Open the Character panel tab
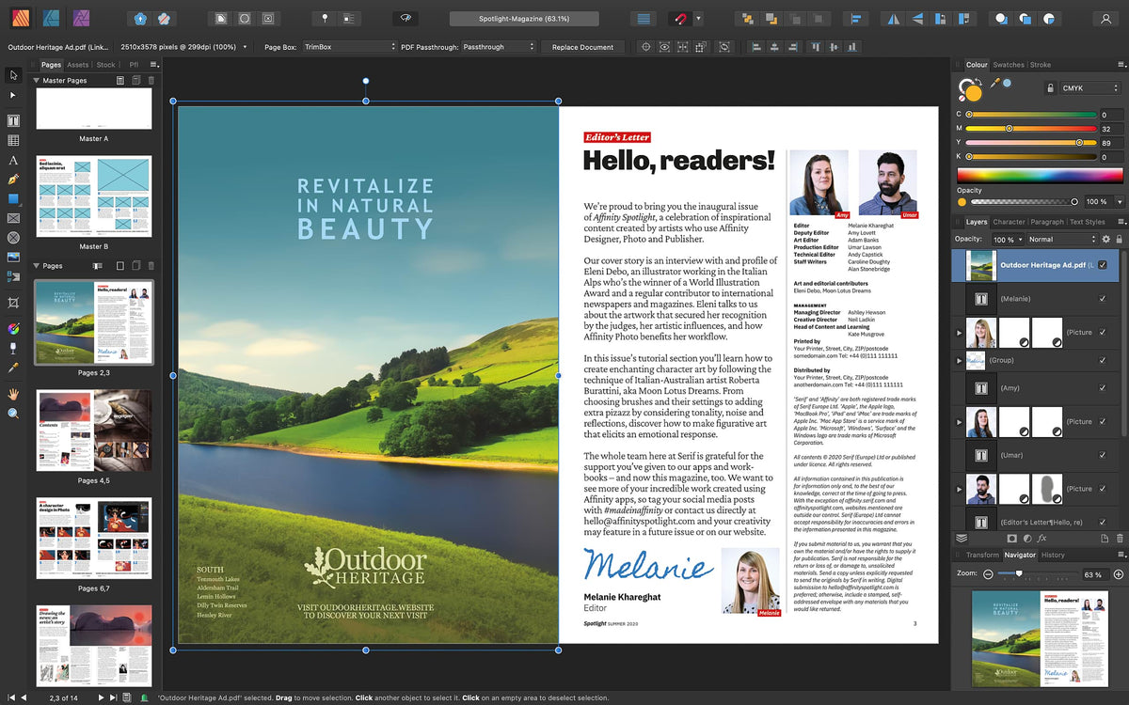The width and height of the screenshot is (1129, 705). pos(1009,223)
